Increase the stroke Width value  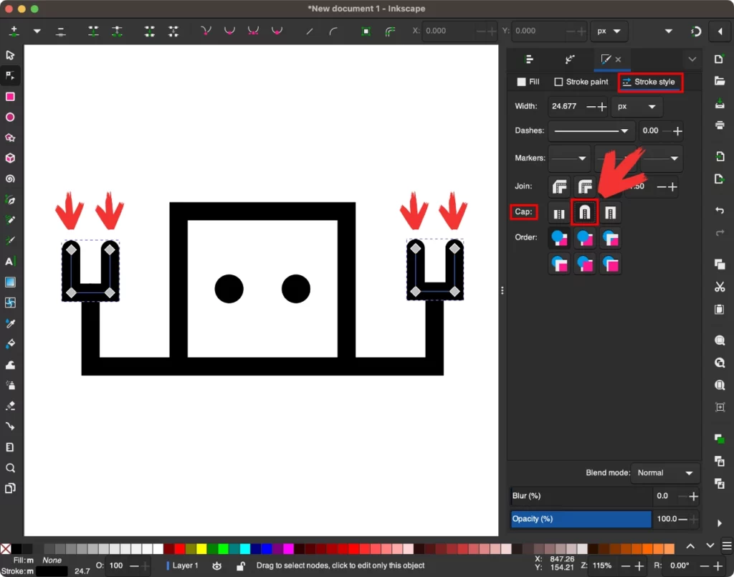602,108
